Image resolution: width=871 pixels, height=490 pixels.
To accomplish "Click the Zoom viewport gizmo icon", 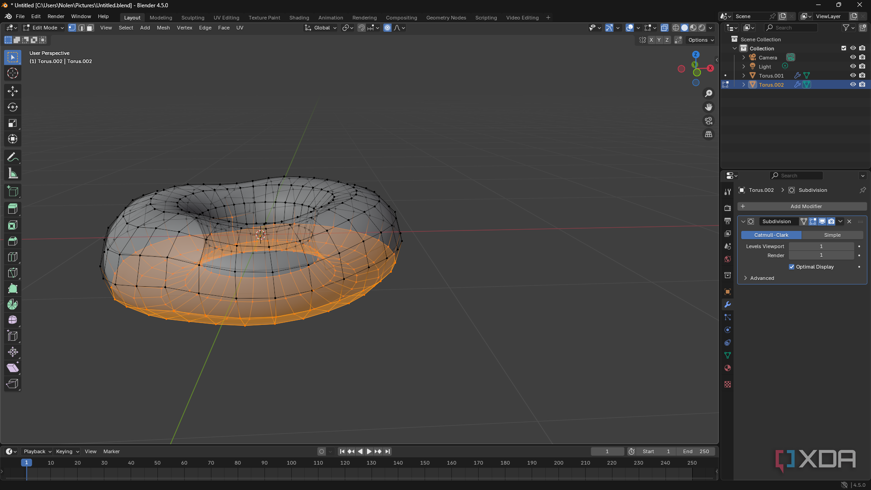I will coord(709,93).
